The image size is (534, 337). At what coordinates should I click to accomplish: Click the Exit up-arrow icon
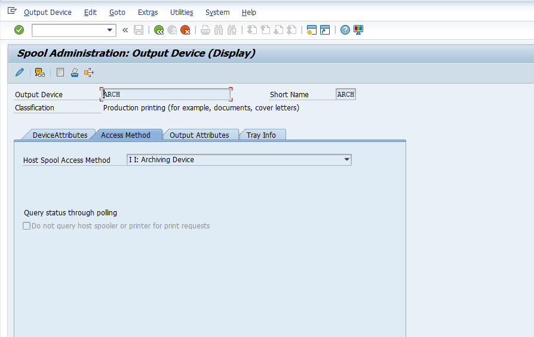(x=172, y=30)
